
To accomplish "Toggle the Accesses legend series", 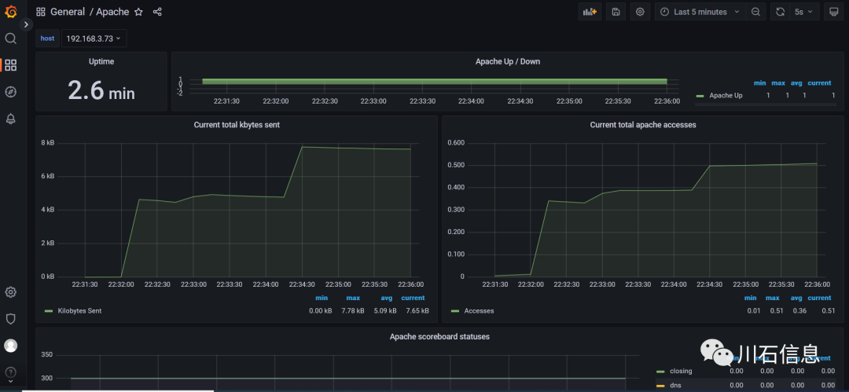I will (x=480, y=311).
